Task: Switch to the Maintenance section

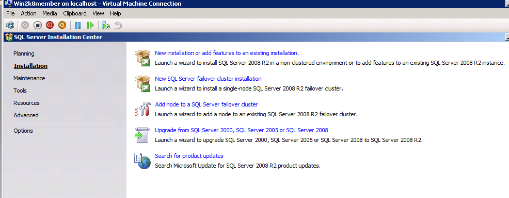Action: pos(29,78)
